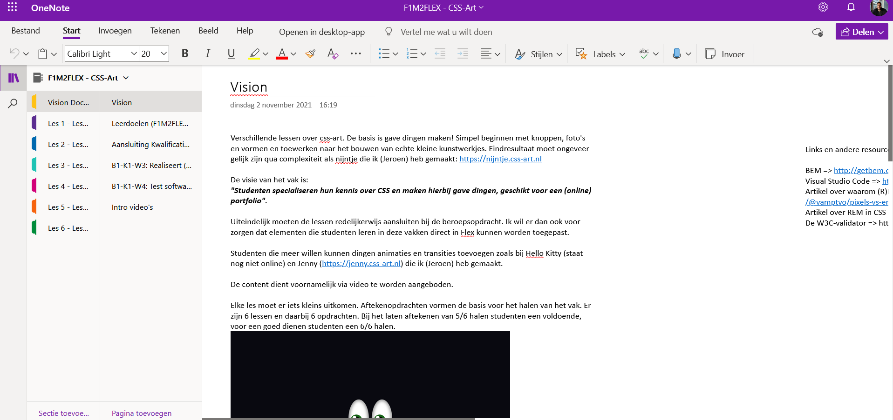Apply a bulleted list
The width and height of the screenshot is (893, 420).
(x=384, y=54)
